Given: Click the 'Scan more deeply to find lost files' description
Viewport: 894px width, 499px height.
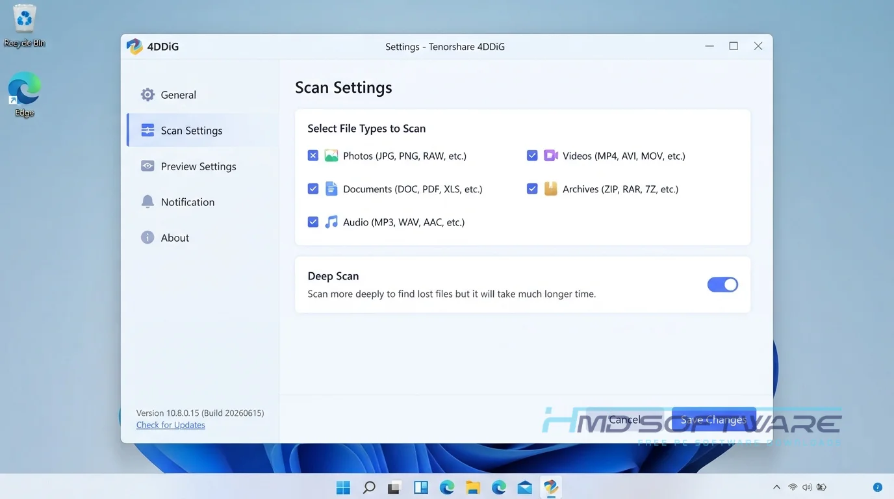Looking at the screenshot, I should pyautogui.click(x=452, y=294).
